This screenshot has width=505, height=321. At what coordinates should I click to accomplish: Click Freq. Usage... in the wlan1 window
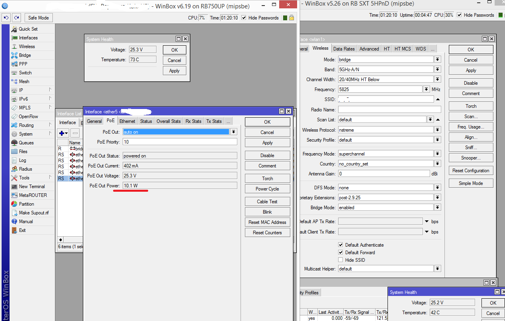(x=471, y=127)
